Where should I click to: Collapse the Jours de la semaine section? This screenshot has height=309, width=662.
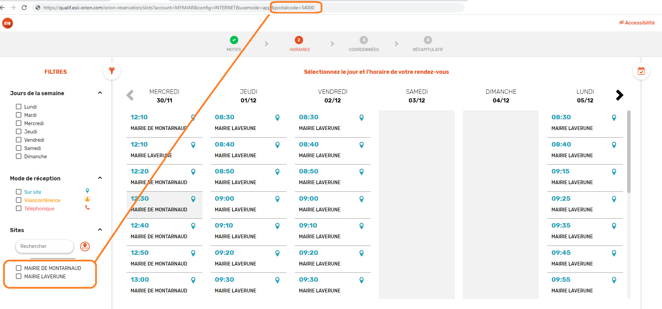point(100,93)
